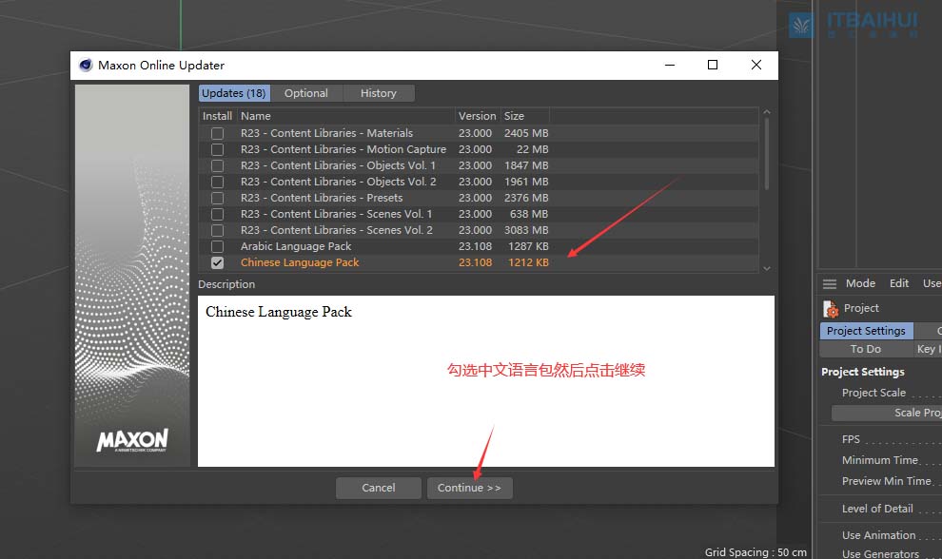Click the 'Minimum Time' label
942x559 pixels.
tap(880, 460)
